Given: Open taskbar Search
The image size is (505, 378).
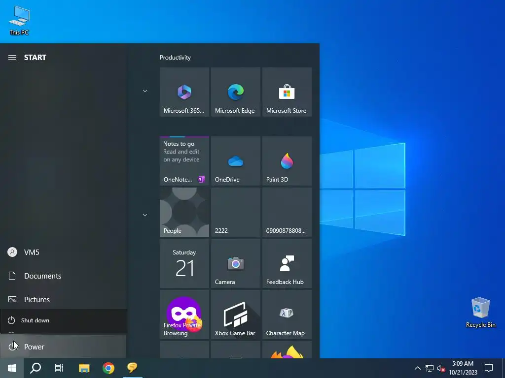Looking at the screenshot, I should tap(36, 368).
